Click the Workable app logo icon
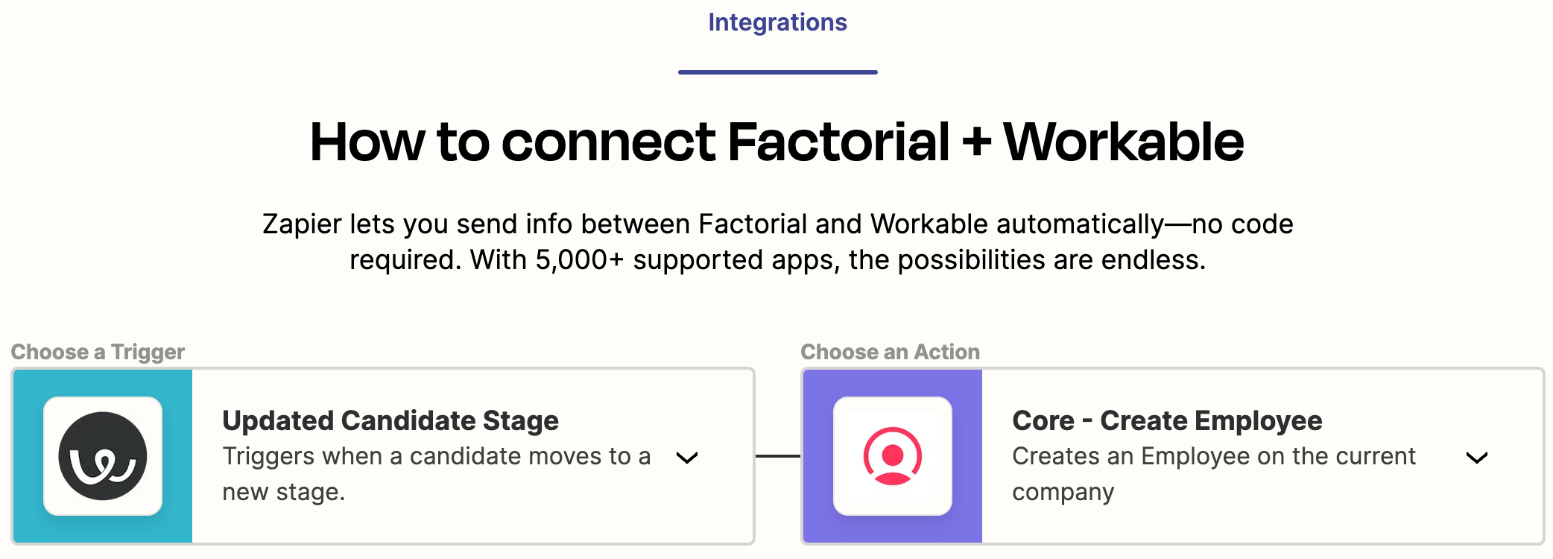 point(103,456)
